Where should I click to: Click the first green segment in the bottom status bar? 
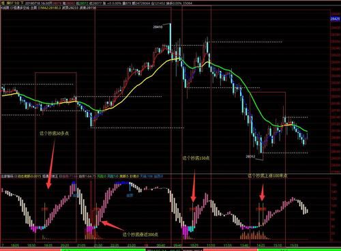103,250
